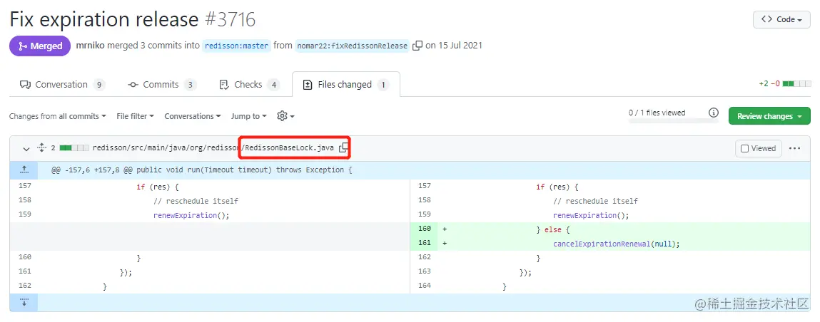Click the files viewed progress bar

[674, 121]
